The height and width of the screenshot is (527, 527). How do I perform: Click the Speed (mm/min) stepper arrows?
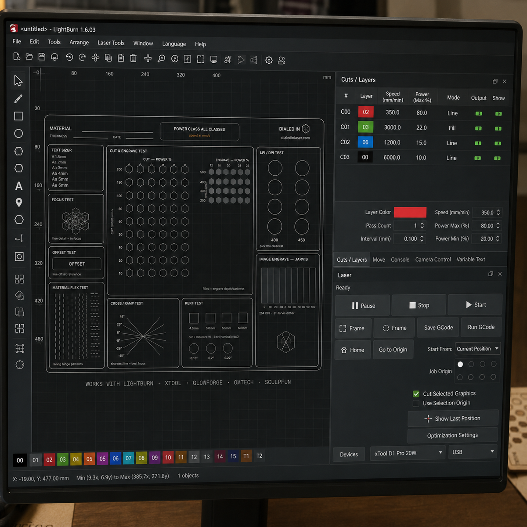tap(498, 213)
